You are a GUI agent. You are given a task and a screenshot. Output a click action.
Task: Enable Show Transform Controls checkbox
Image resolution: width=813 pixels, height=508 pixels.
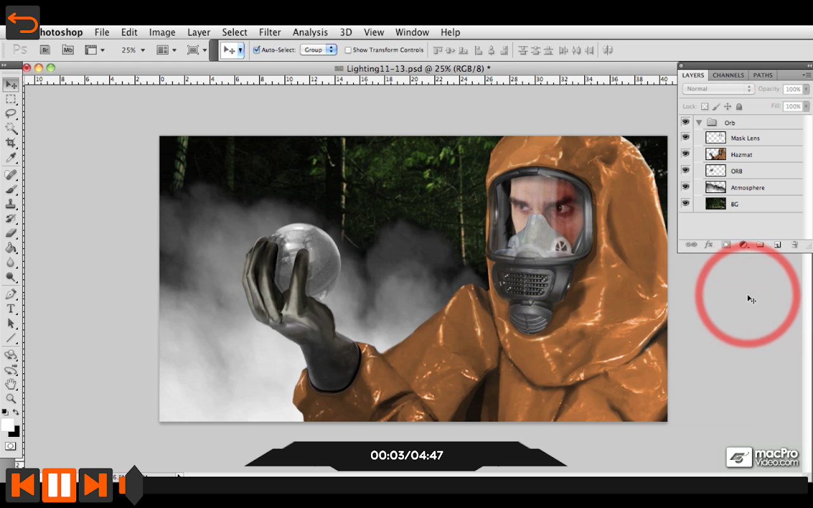click(348, 50)
